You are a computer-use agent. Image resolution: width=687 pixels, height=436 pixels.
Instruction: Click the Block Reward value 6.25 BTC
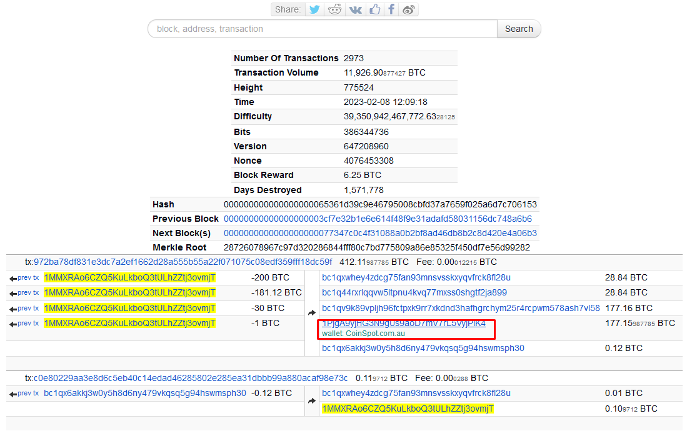[x=363, y=175]
